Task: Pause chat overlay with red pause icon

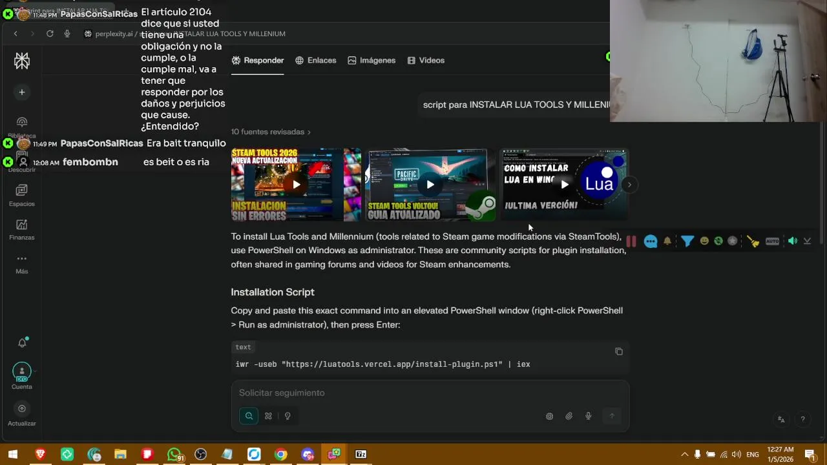Action: (631, 241)
